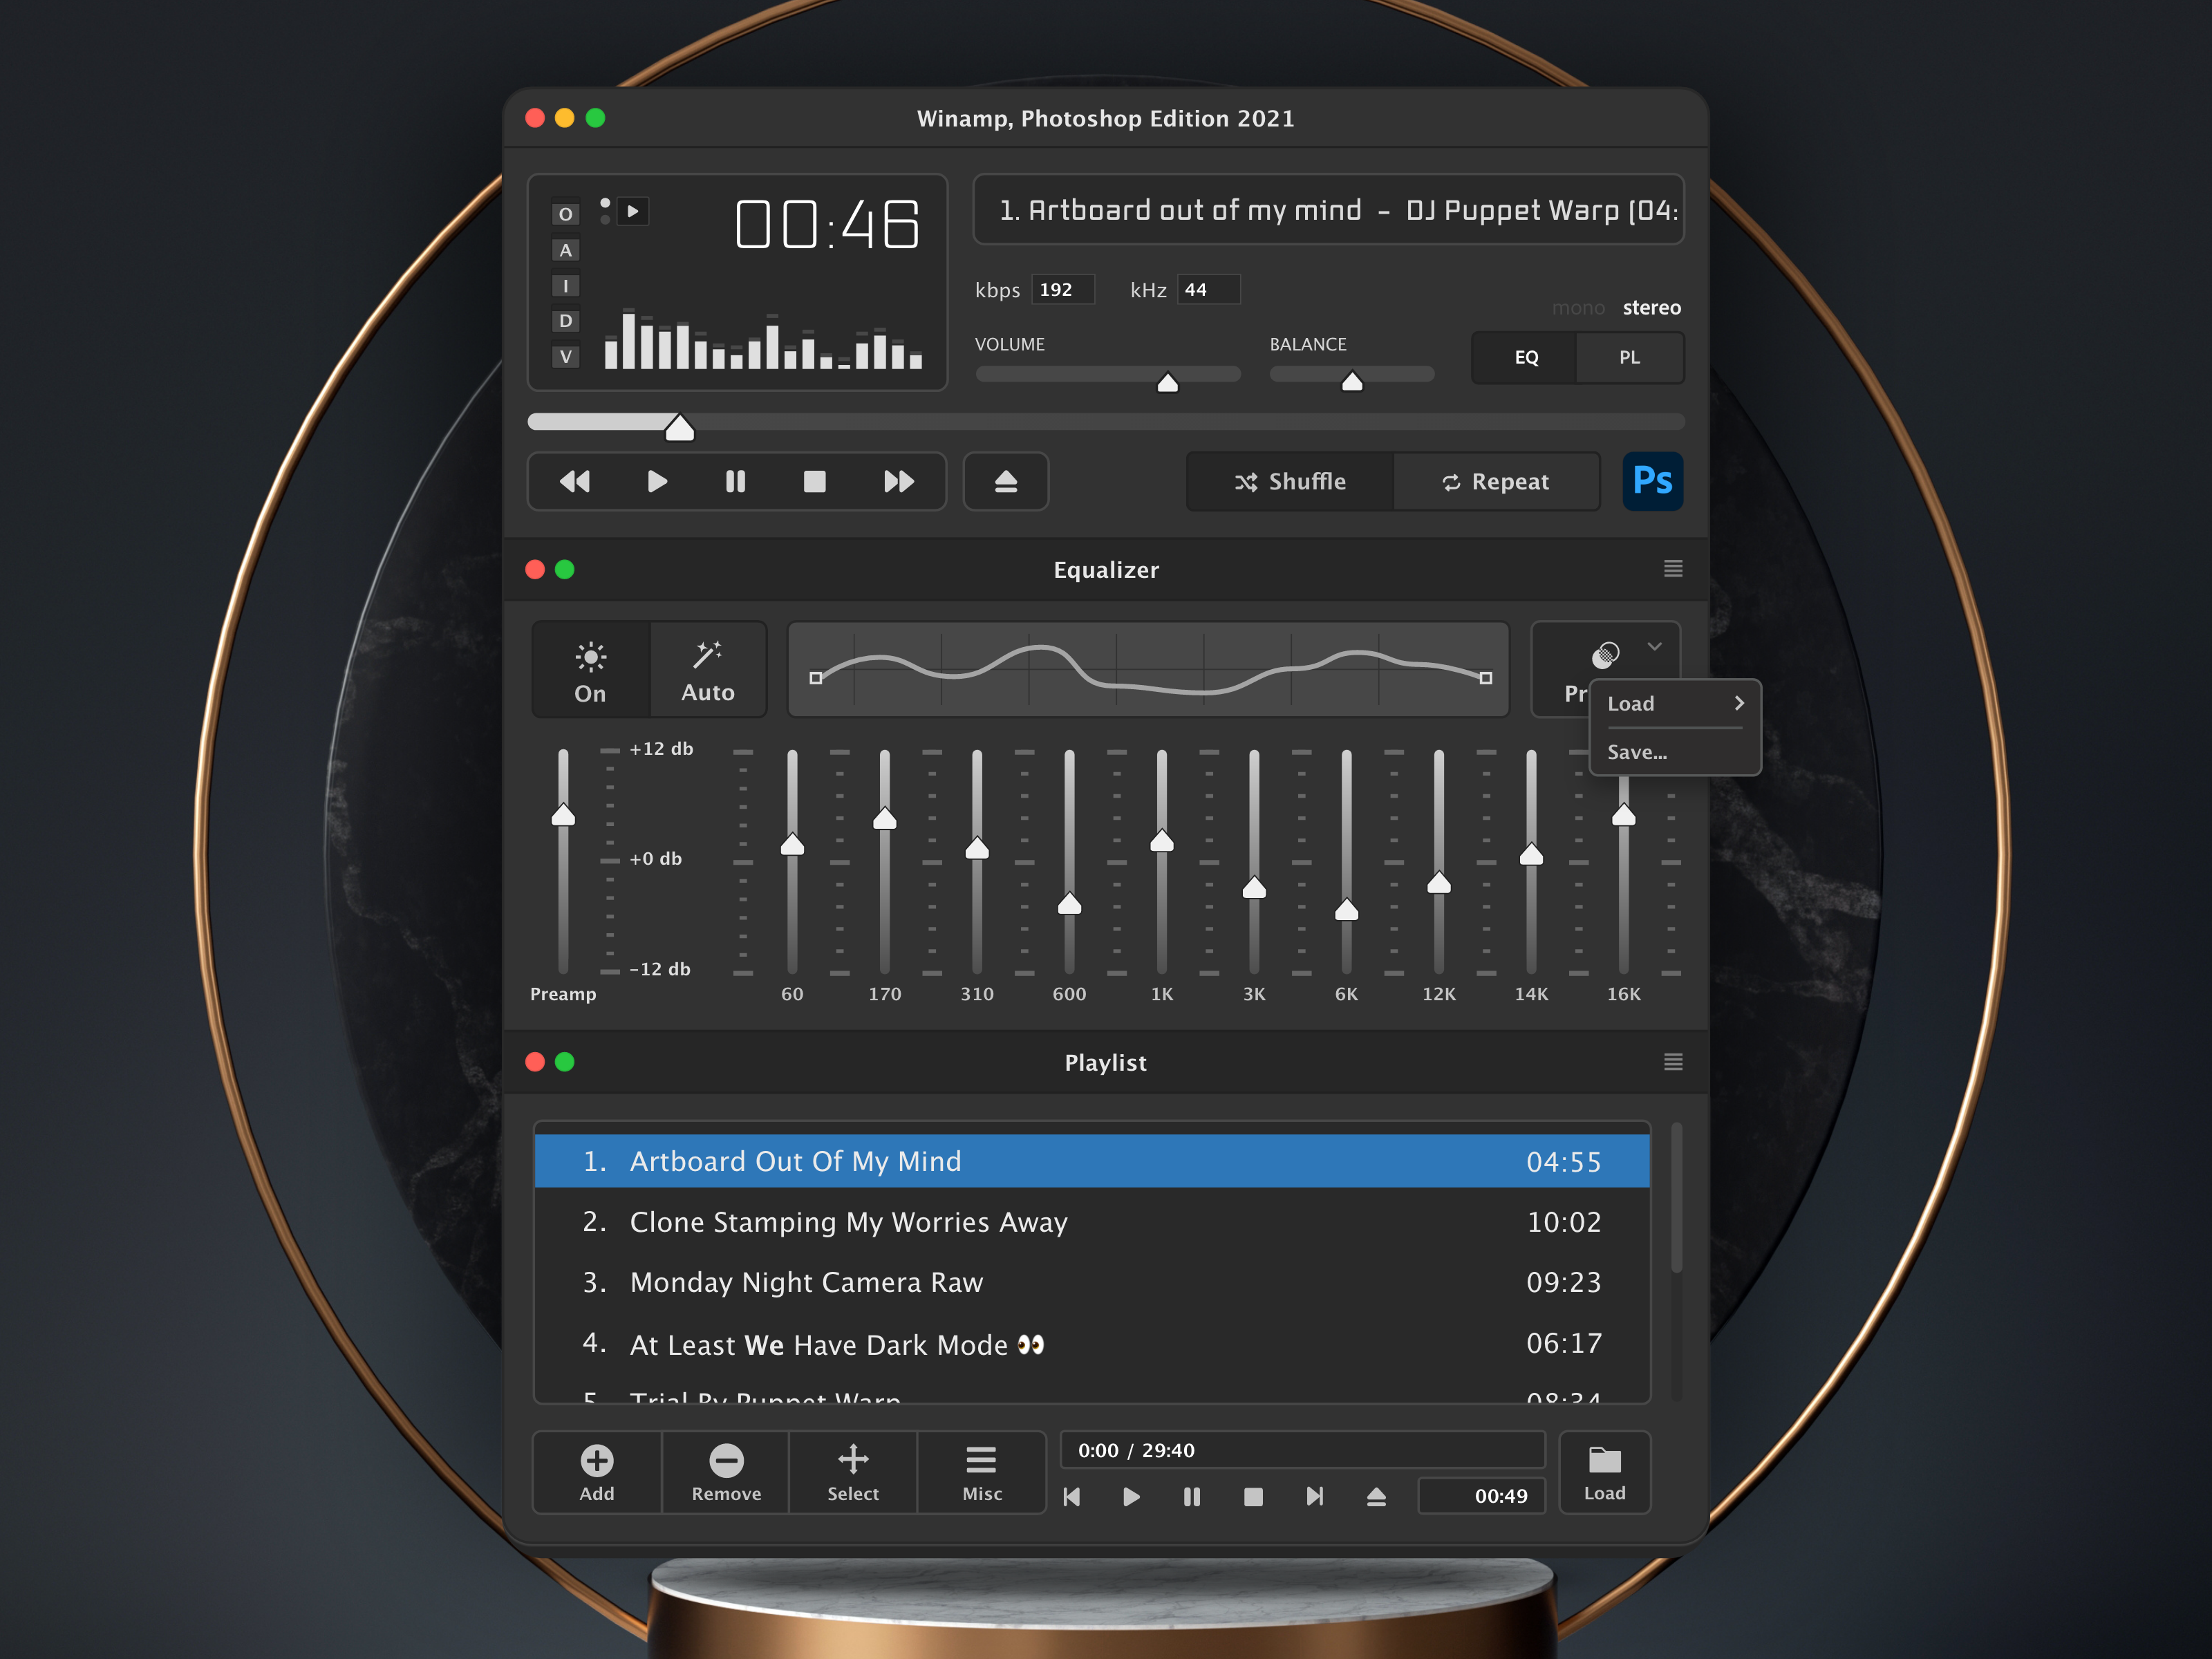Switch to the PL tab
The height and width of the screenshot is (1659, 2212).
point(1629,357)
